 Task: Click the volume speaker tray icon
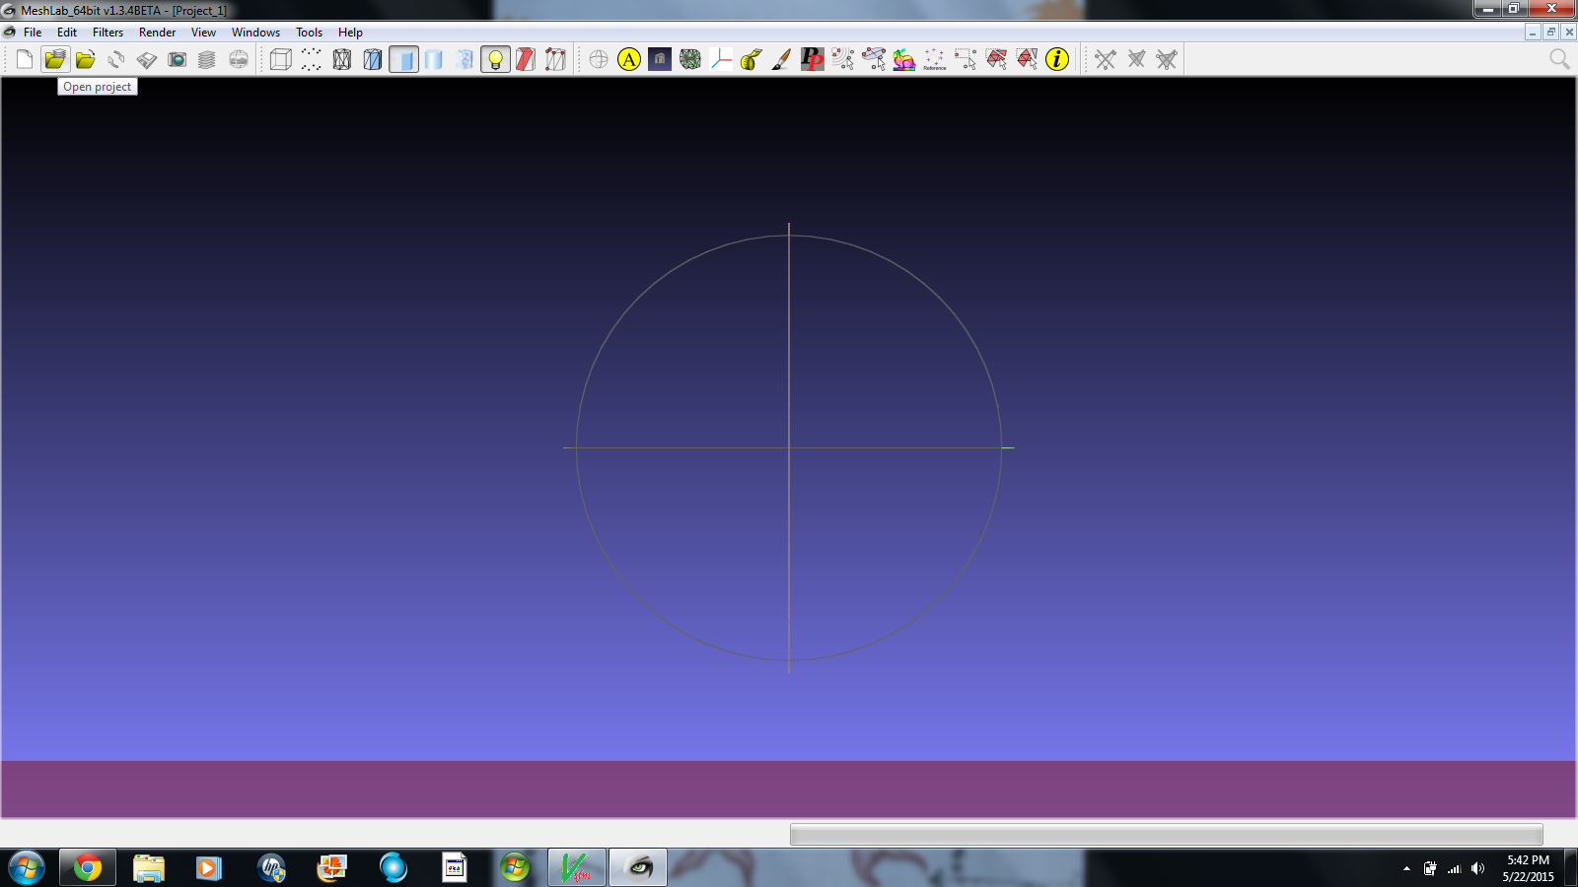(1477, 868)
